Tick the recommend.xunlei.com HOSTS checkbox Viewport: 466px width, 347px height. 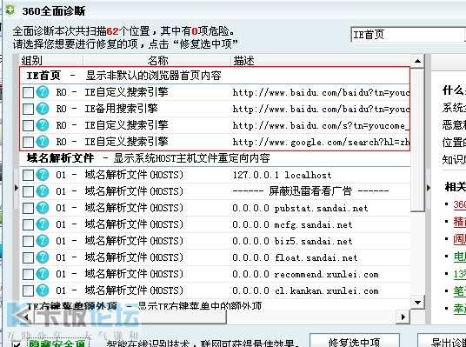28,274
